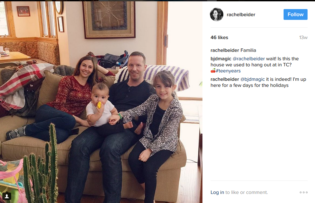
Task: Open rachelbeider username beside the avatar
Action: [241, 14]
